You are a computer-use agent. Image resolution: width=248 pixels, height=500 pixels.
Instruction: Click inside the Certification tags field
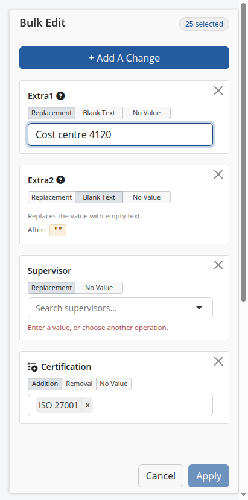120,405
